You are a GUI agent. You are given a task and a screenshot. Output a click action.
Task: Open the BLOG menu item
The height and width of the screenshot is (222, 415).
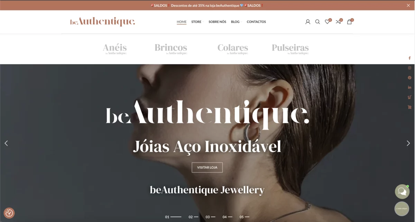[x=235, y=22]
